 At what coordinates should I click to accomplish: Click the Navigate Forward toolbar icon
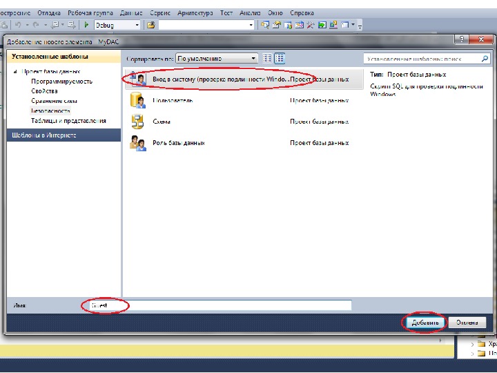tap(72, 24)
